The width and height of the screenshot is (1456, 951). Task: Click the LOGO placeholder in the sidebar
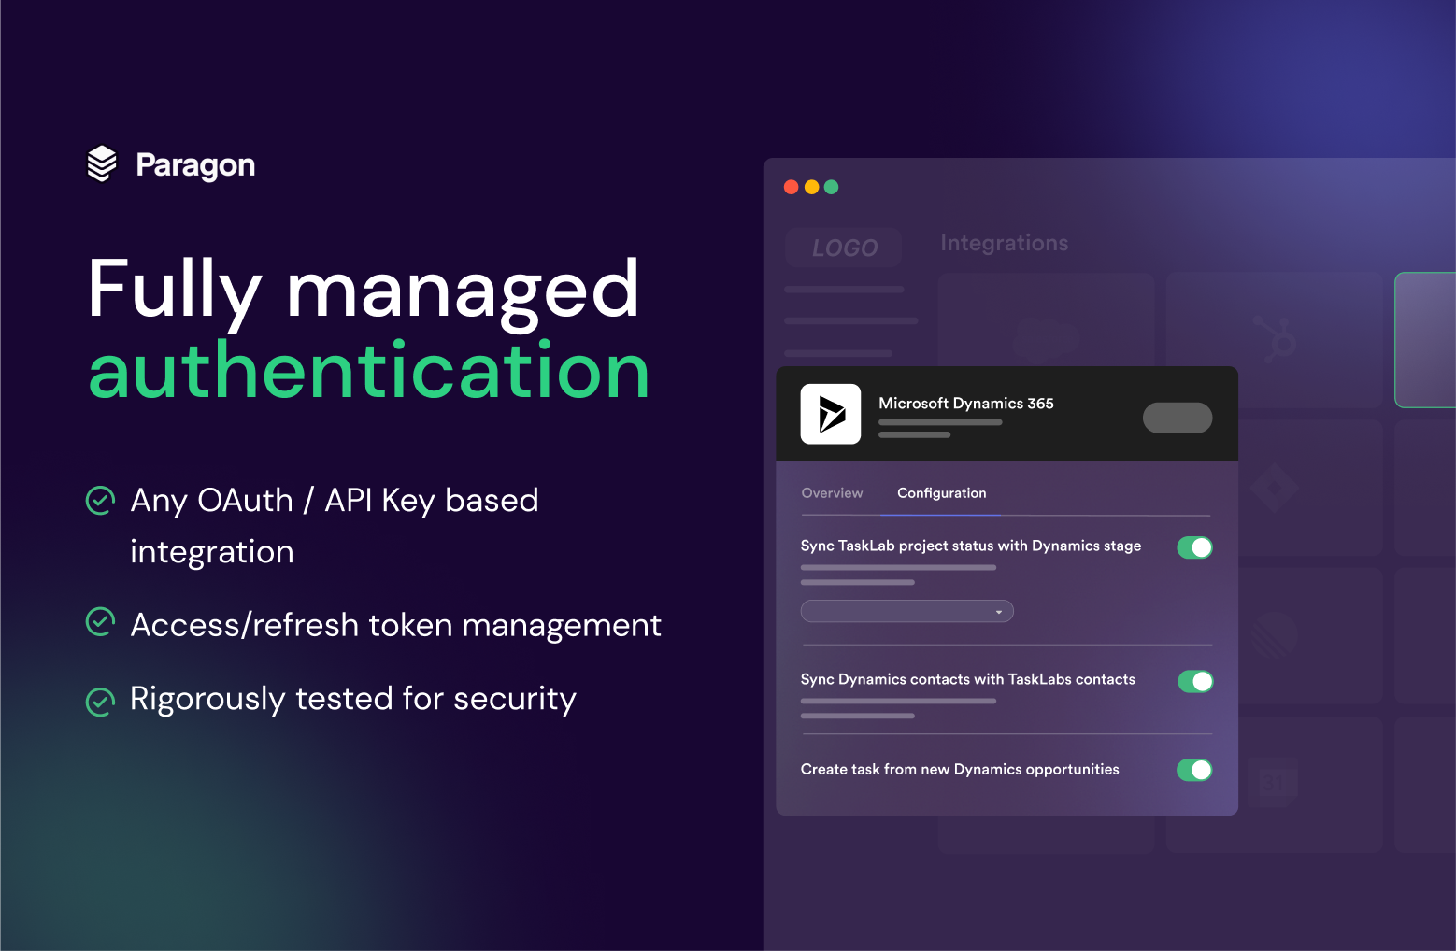tap(843, 247)
